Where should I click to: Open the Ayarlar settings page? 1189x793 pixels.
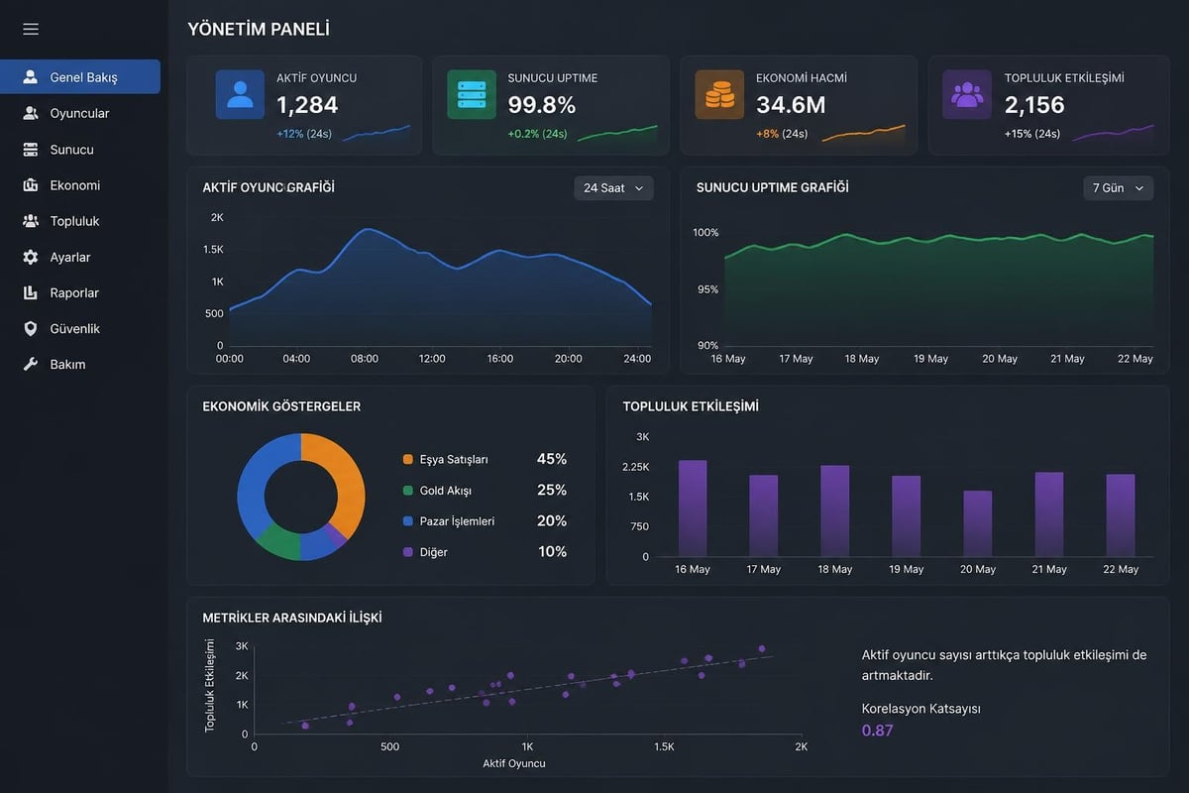point(80,257)
